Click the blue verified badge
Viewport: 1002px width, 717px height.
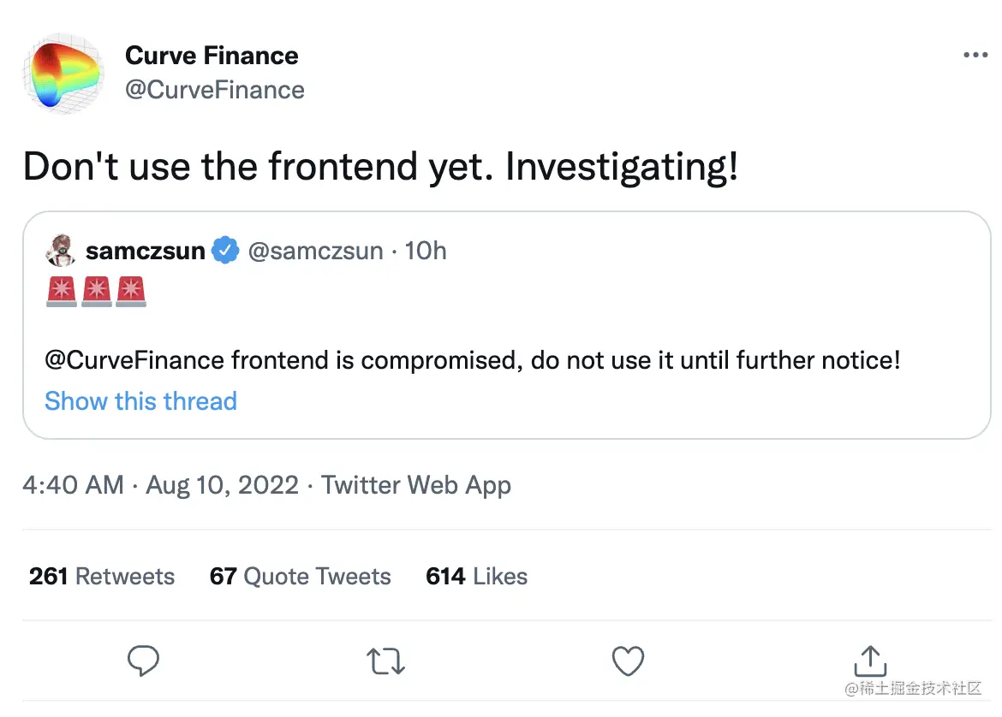[225, 251]
